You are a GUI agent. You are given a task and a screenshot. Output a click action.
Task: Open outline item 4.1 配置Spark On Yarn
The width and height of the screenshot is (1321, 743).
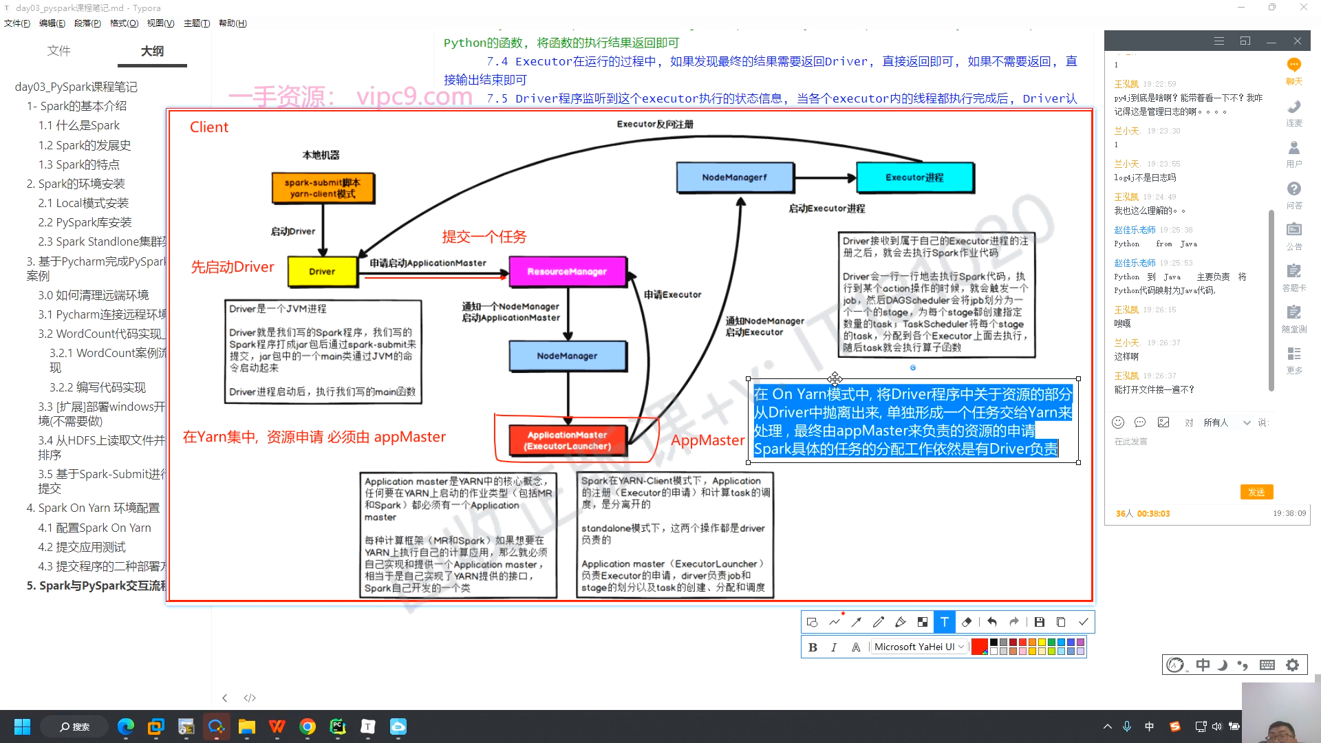[94, 528]
